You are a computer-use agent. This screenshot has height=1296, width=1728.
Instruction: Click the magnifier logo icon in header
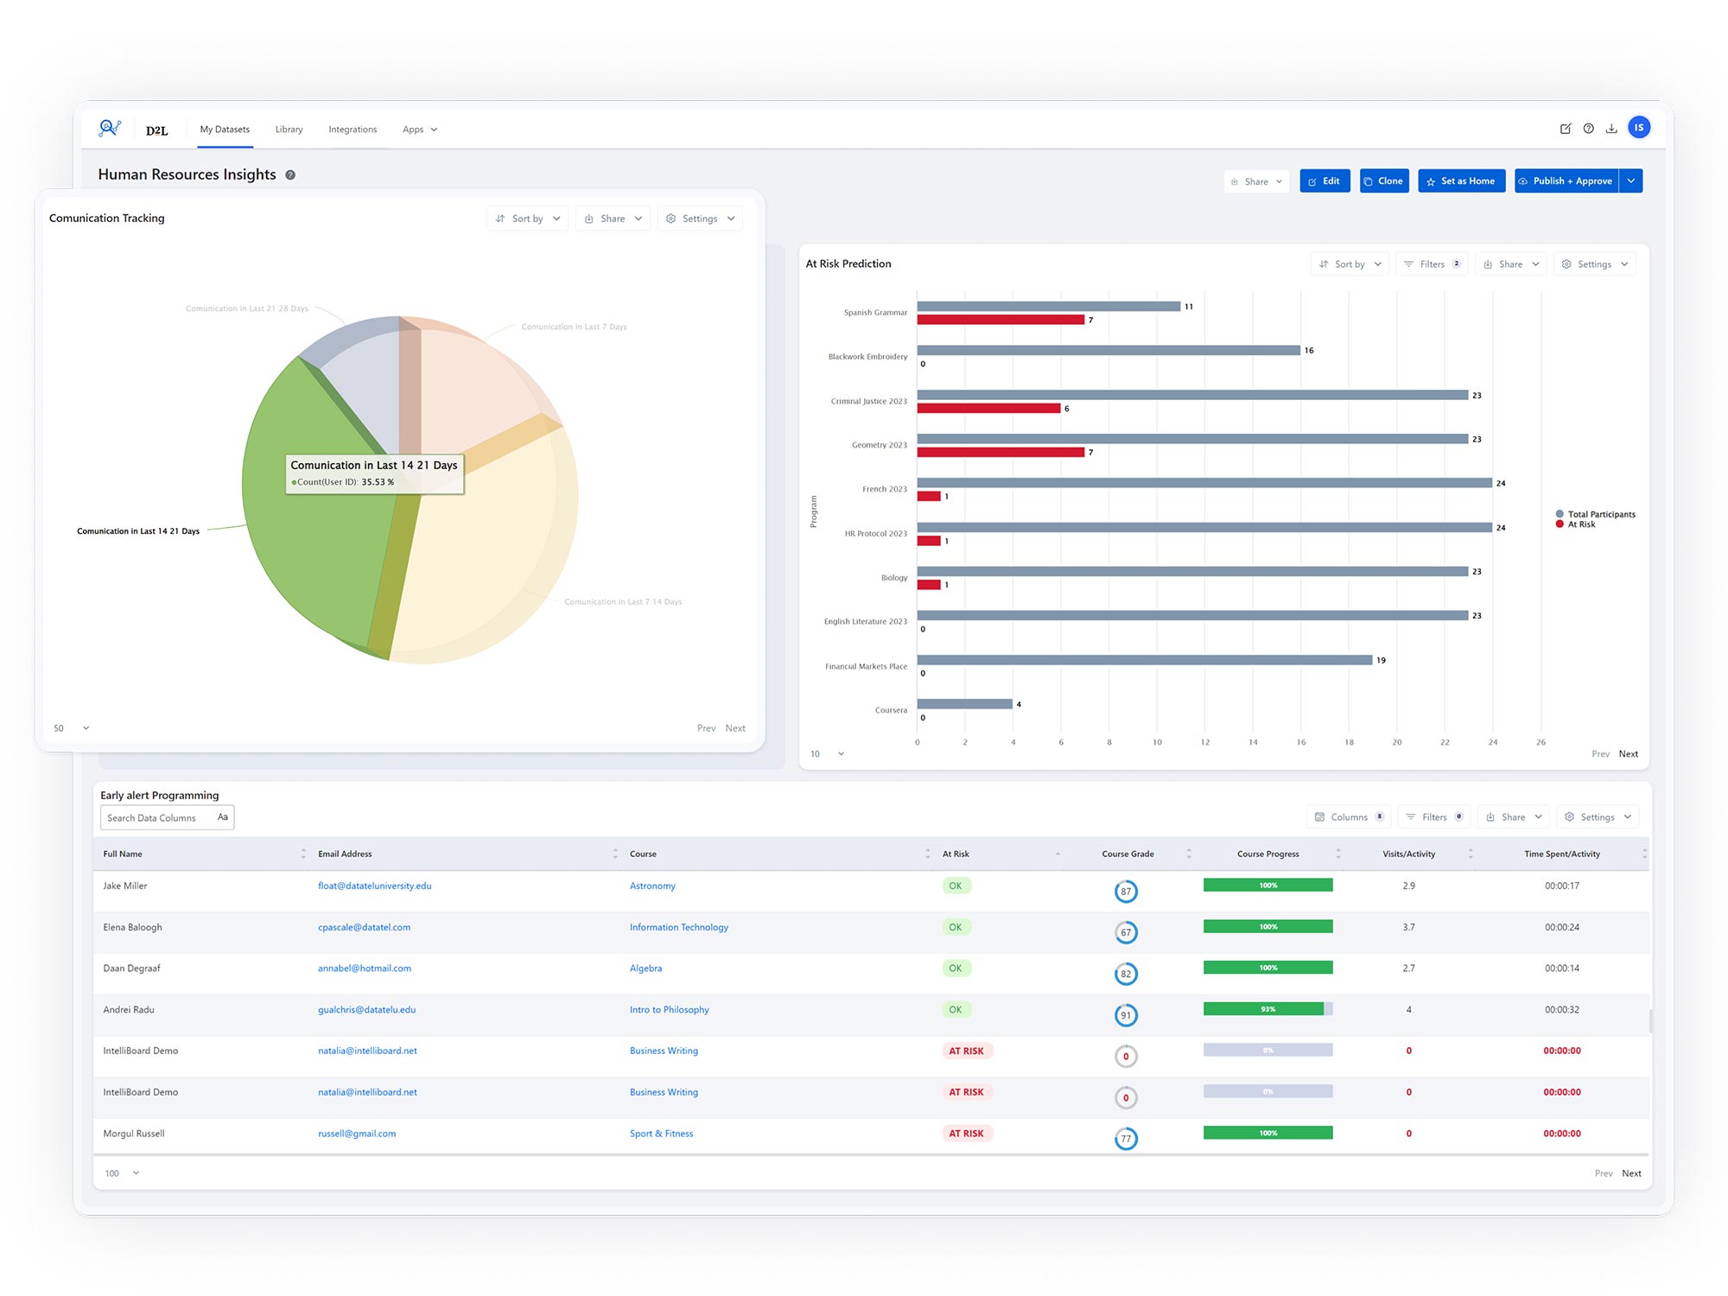[x=110, y=129]
